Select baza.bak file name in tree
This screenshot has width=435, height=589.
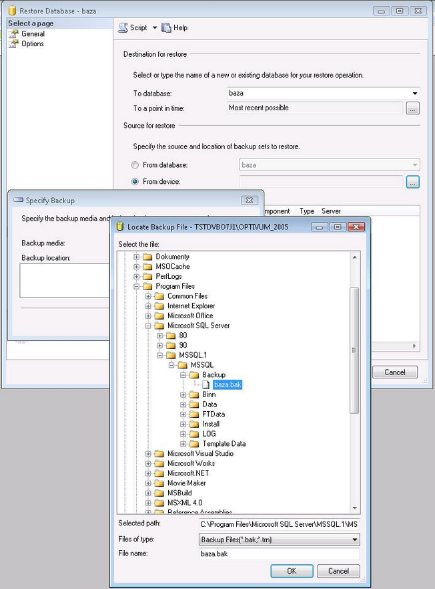(228, 384)
